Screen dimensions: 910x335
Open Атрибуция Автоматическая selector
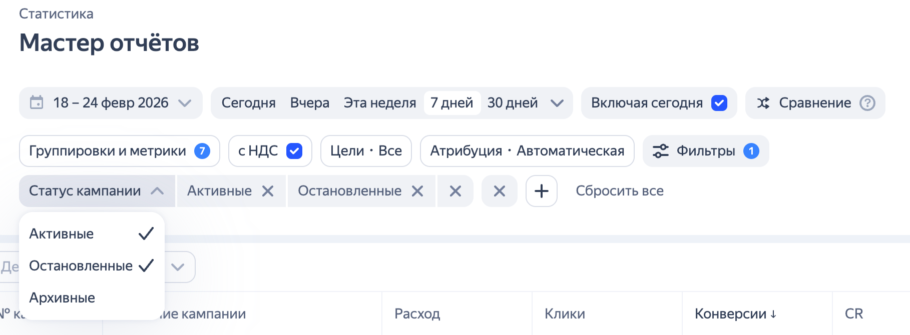pos(527,151)
